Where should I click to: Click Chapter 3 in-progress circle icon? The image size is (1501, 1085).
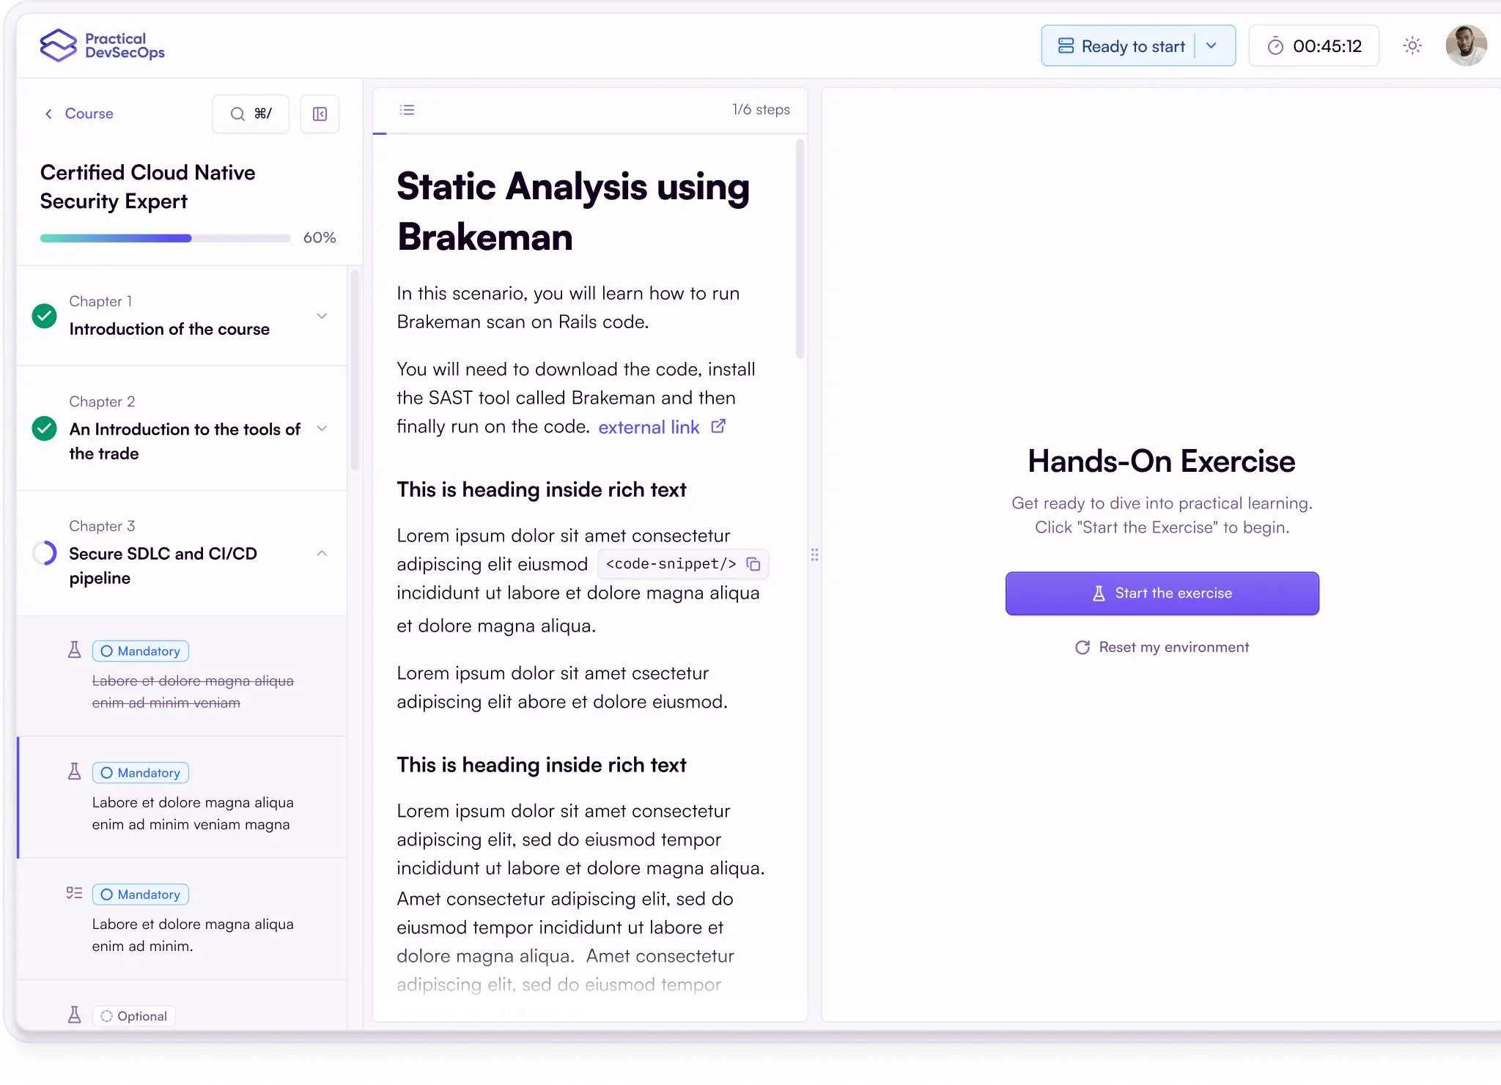click(x=45, y=553)
